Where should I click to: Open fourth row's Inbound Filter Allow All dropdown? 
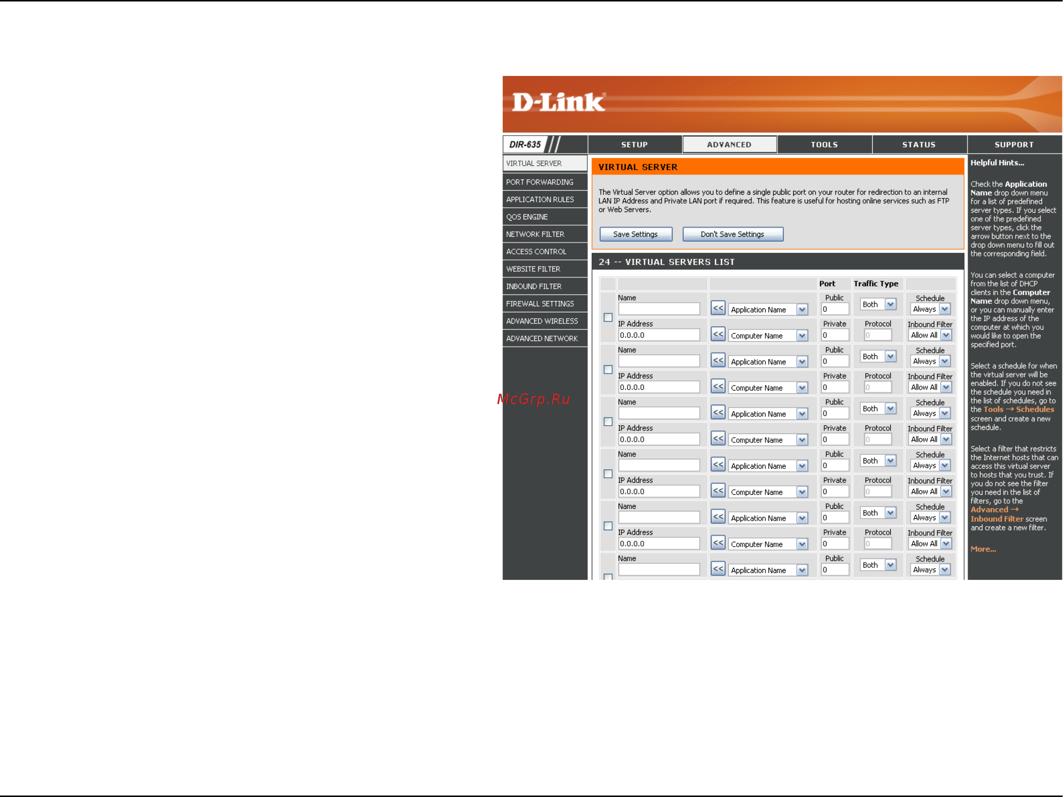click(x=931, y=492)
